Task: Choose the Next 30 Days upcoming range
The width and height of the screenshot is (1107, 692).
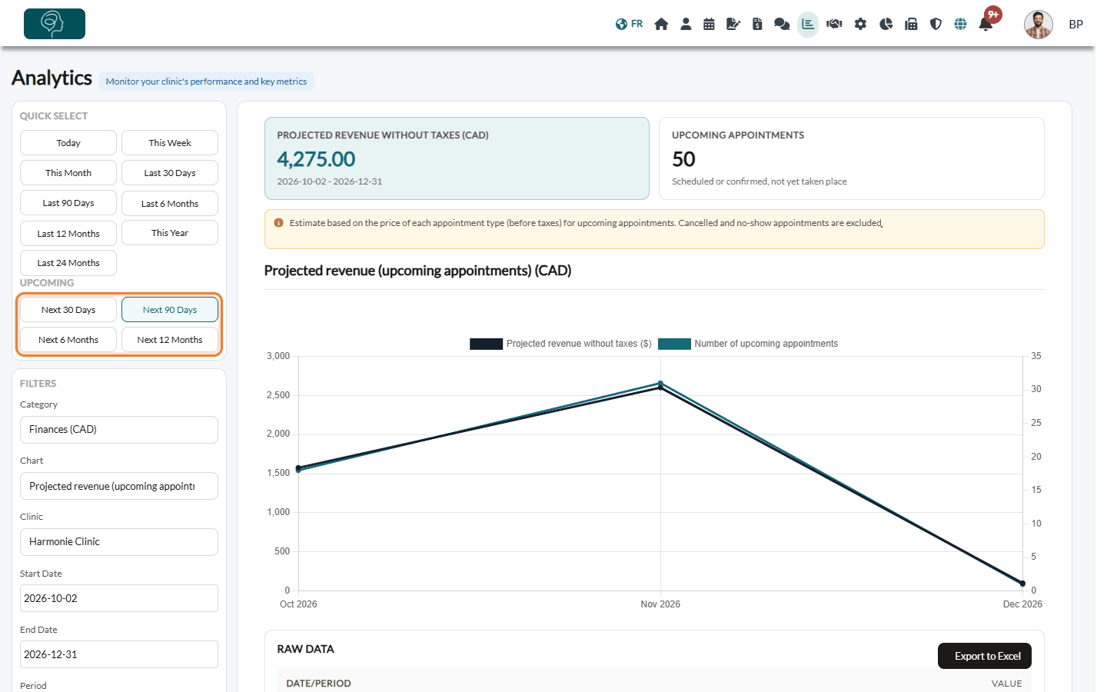Action: (x=68, y=310)
